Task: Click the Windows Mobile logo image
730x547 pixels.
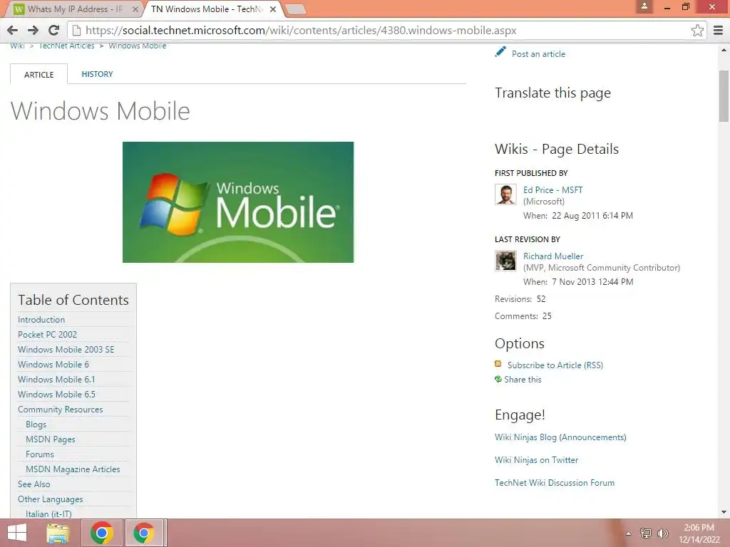Action: pos(238,202)
